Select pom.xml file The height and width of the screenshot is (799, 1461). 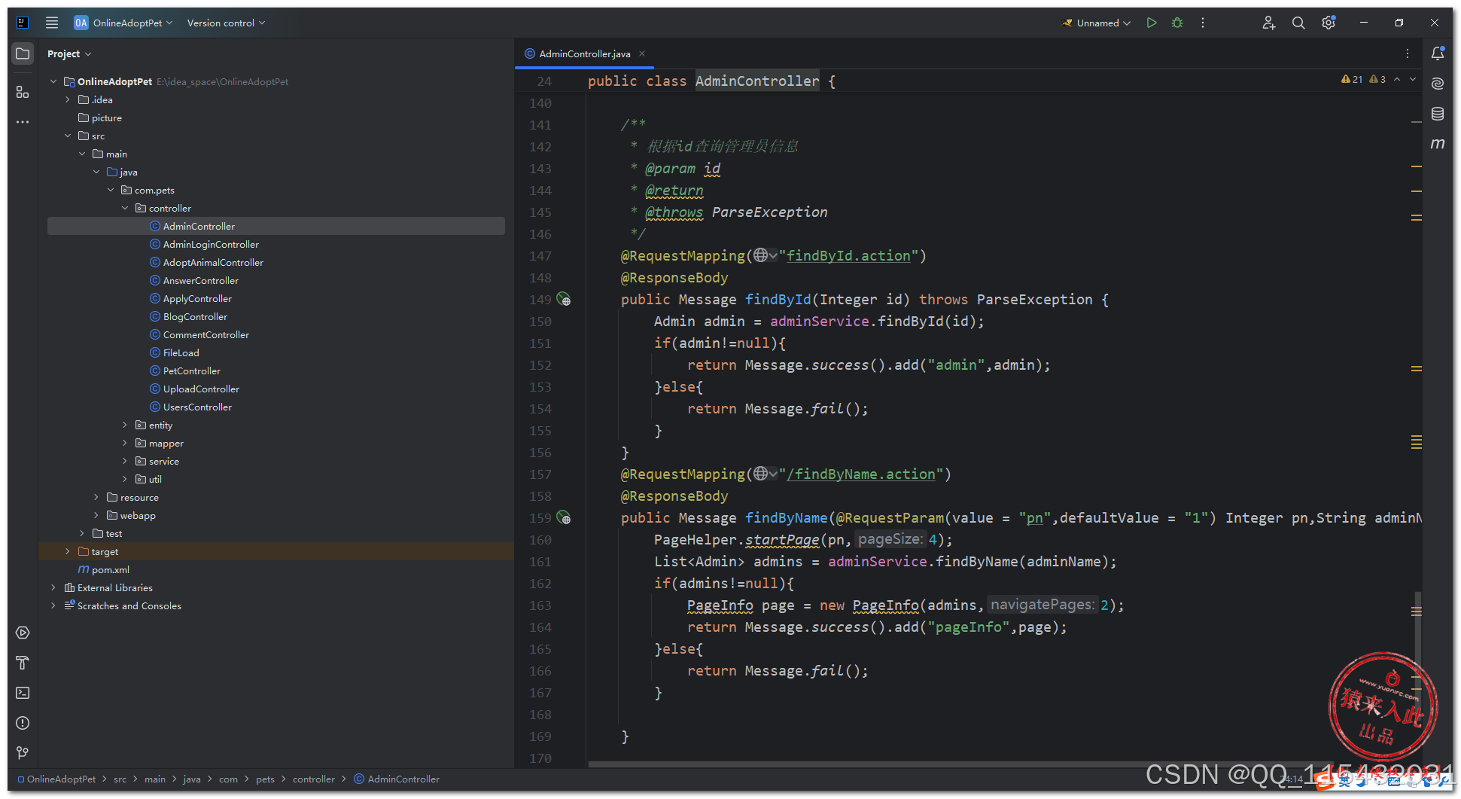(x=104, y=569)
